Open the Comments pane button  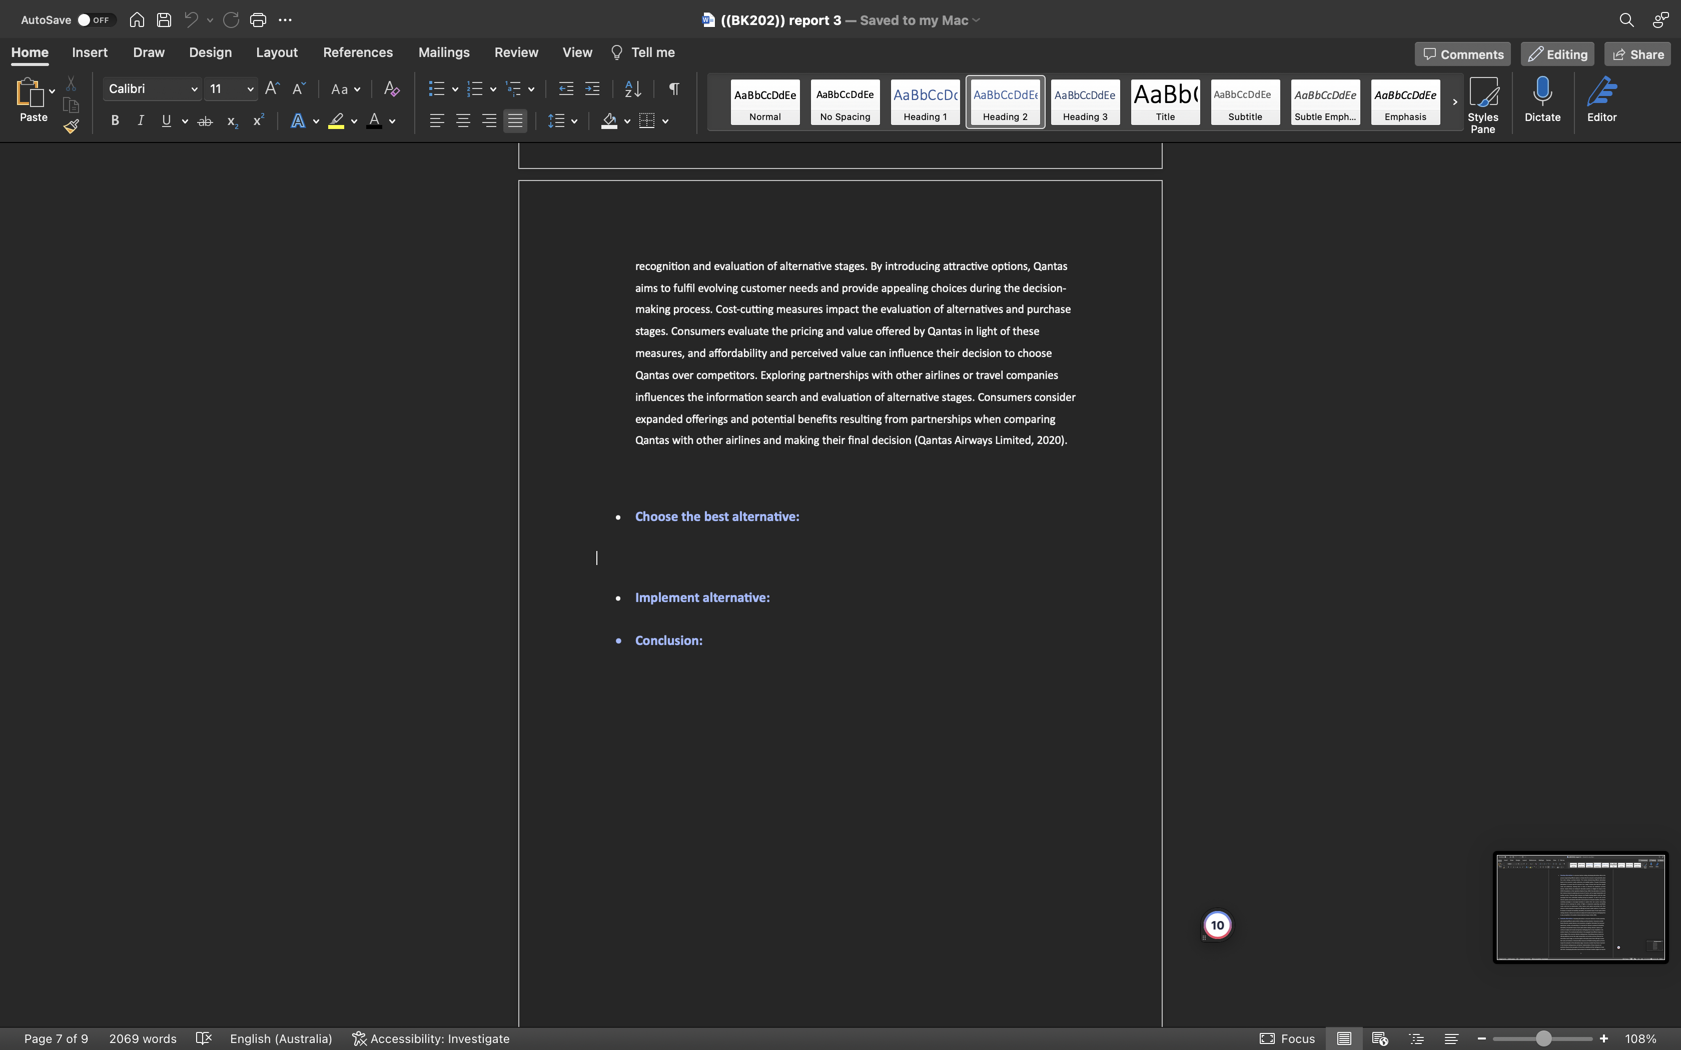1462,54
